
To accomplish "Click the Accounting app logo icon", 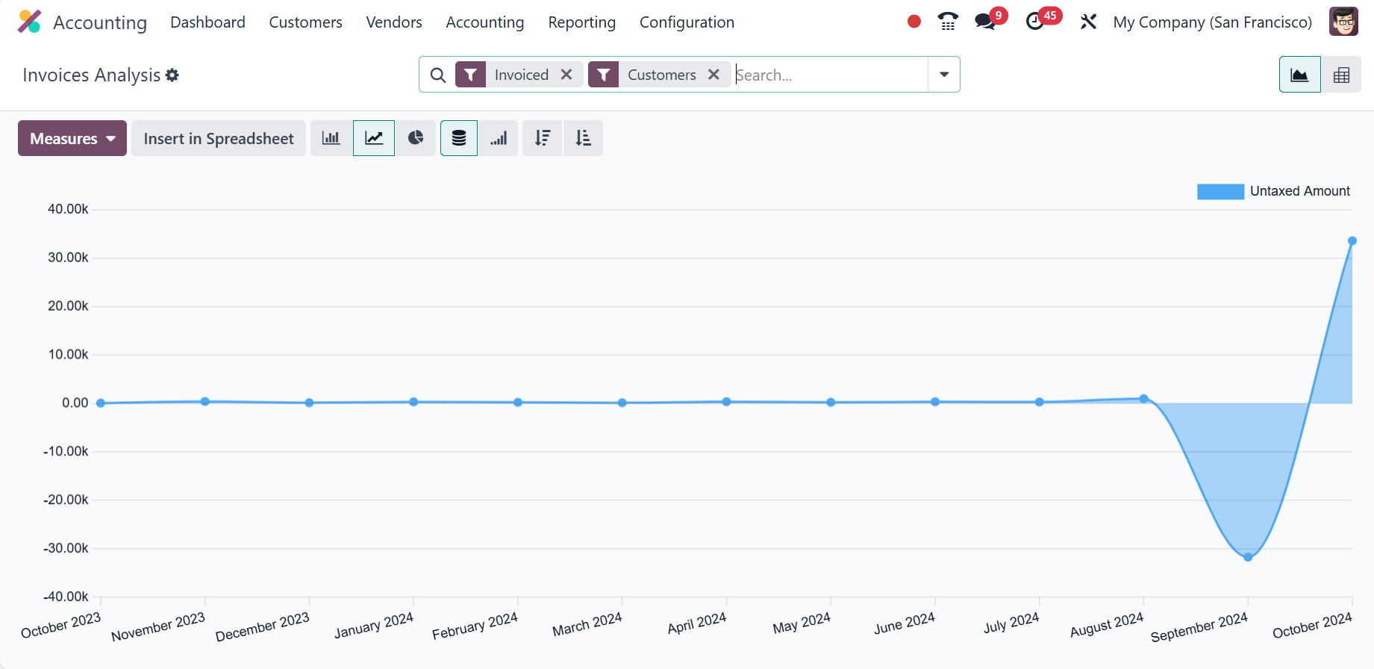I will tap(29, 22).
